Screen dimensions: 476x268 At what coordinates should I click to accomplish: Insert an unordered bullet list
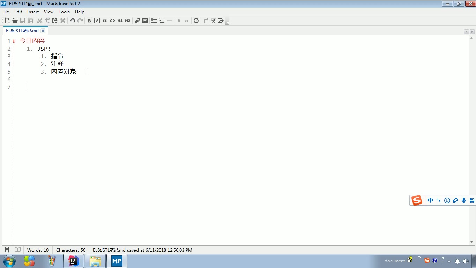(154, 21)
